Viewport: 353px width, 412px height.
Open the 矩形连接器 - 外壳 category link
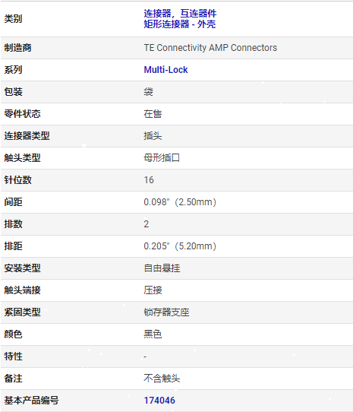tap(179, 24)
